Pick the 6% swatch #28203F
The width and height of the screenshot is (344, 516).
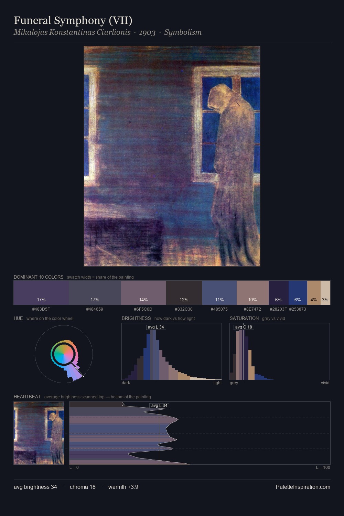pos(279,293)
